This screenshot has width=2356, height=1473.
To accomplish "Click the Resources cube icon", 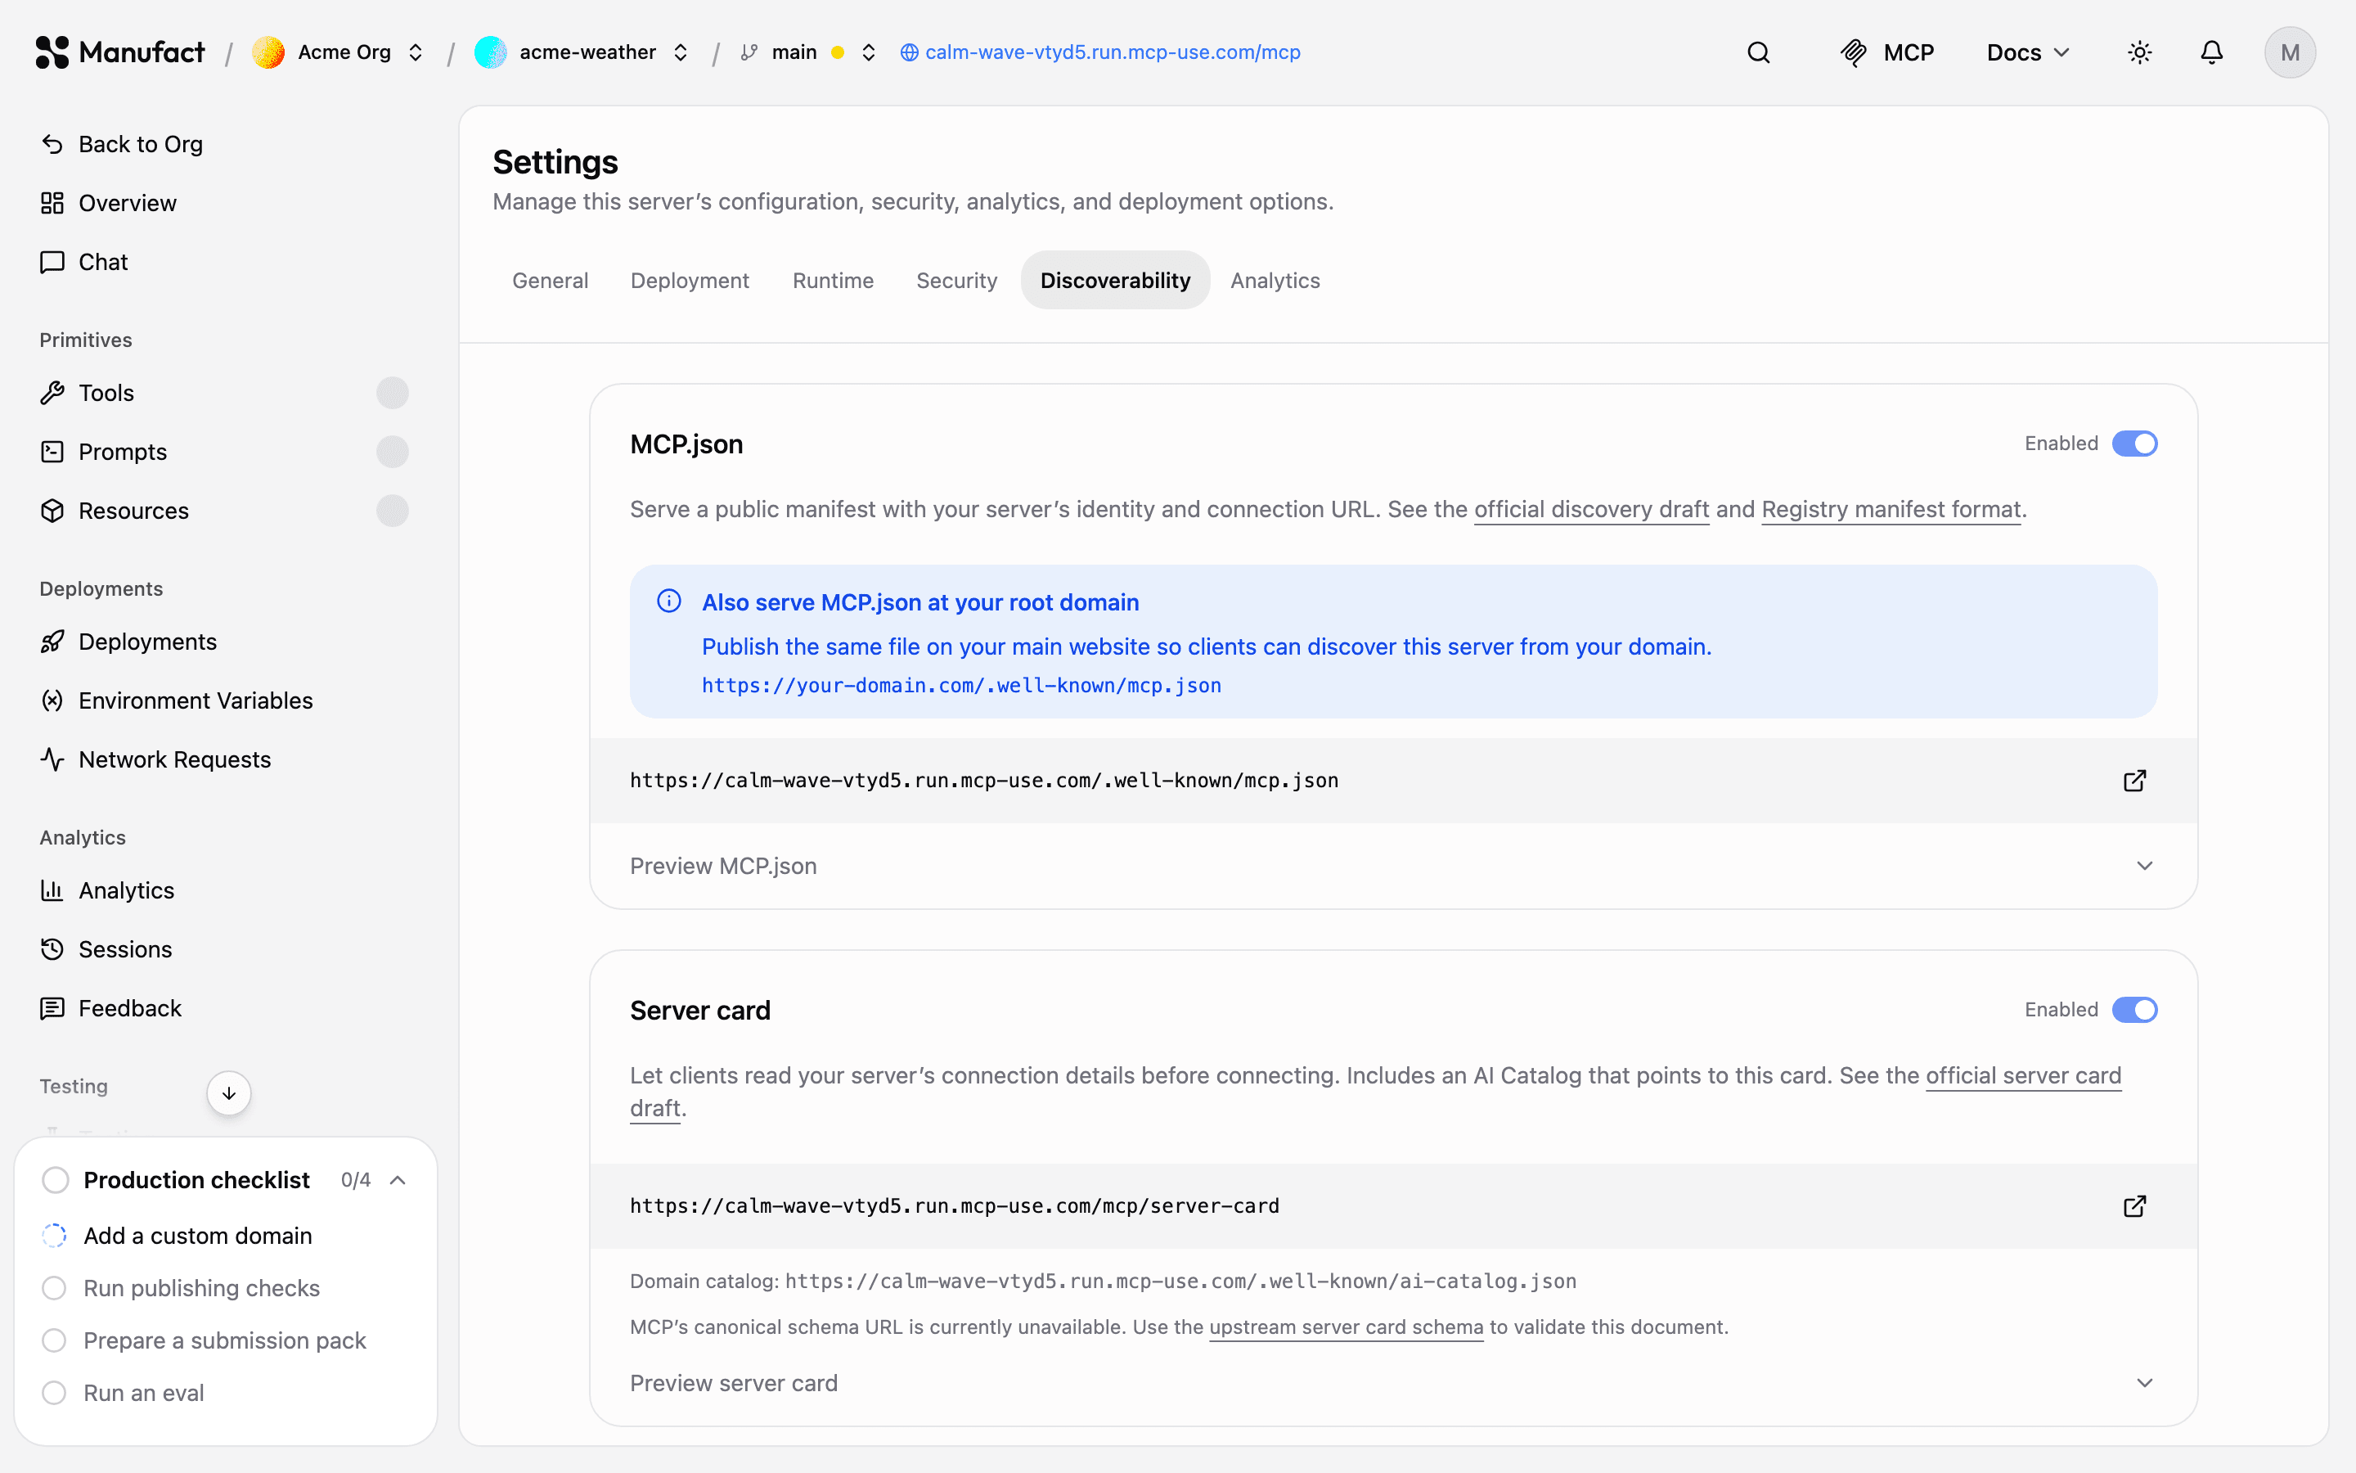I will tap(52, 511).
